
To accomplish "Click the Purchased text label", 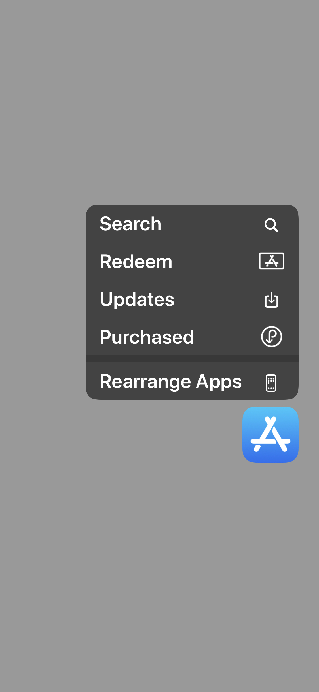I will click(x=147, y=337).
